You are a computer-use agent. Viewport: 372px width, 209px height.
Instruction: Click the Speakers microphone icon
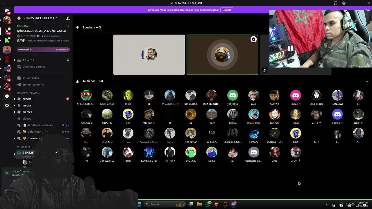78,28
